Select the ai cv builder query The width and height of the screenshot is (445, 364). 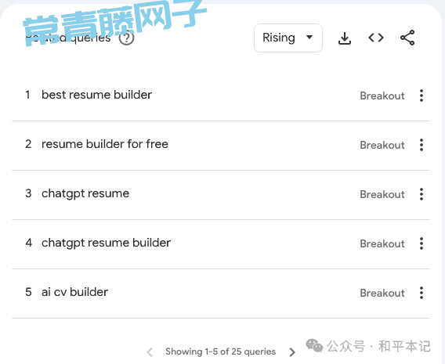74,292
